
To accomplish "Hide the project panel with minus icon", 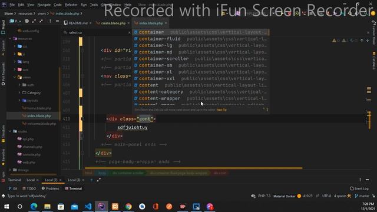I will click(57, 21).
